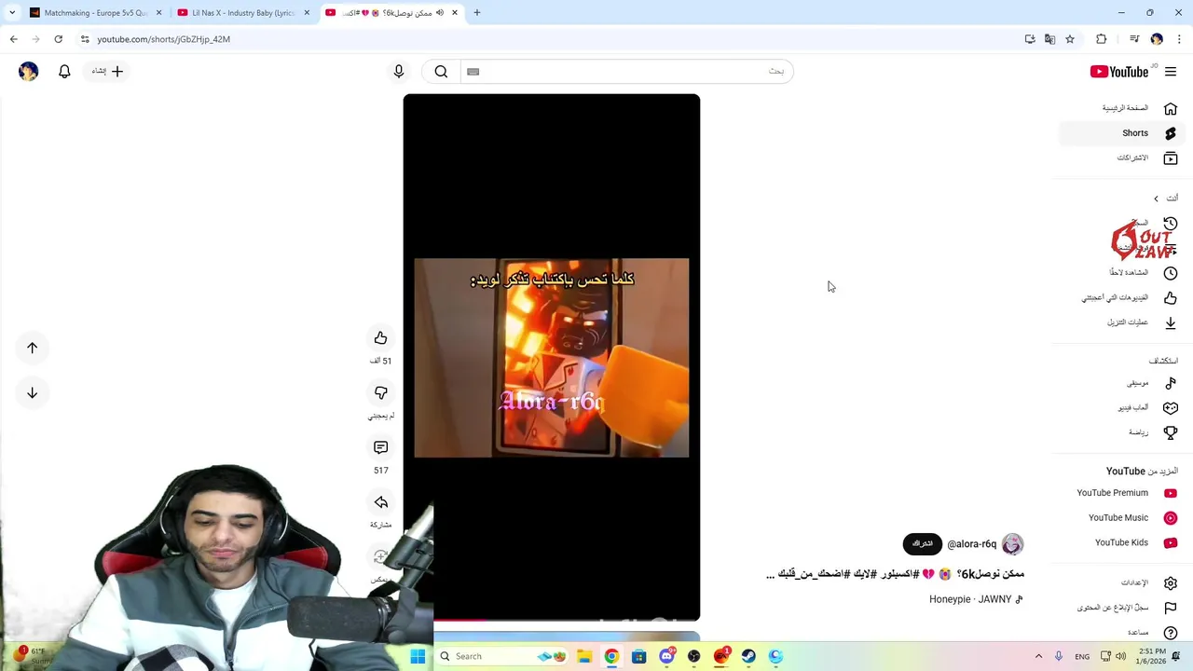
Task: Go back in browser history
Action: 13,39
